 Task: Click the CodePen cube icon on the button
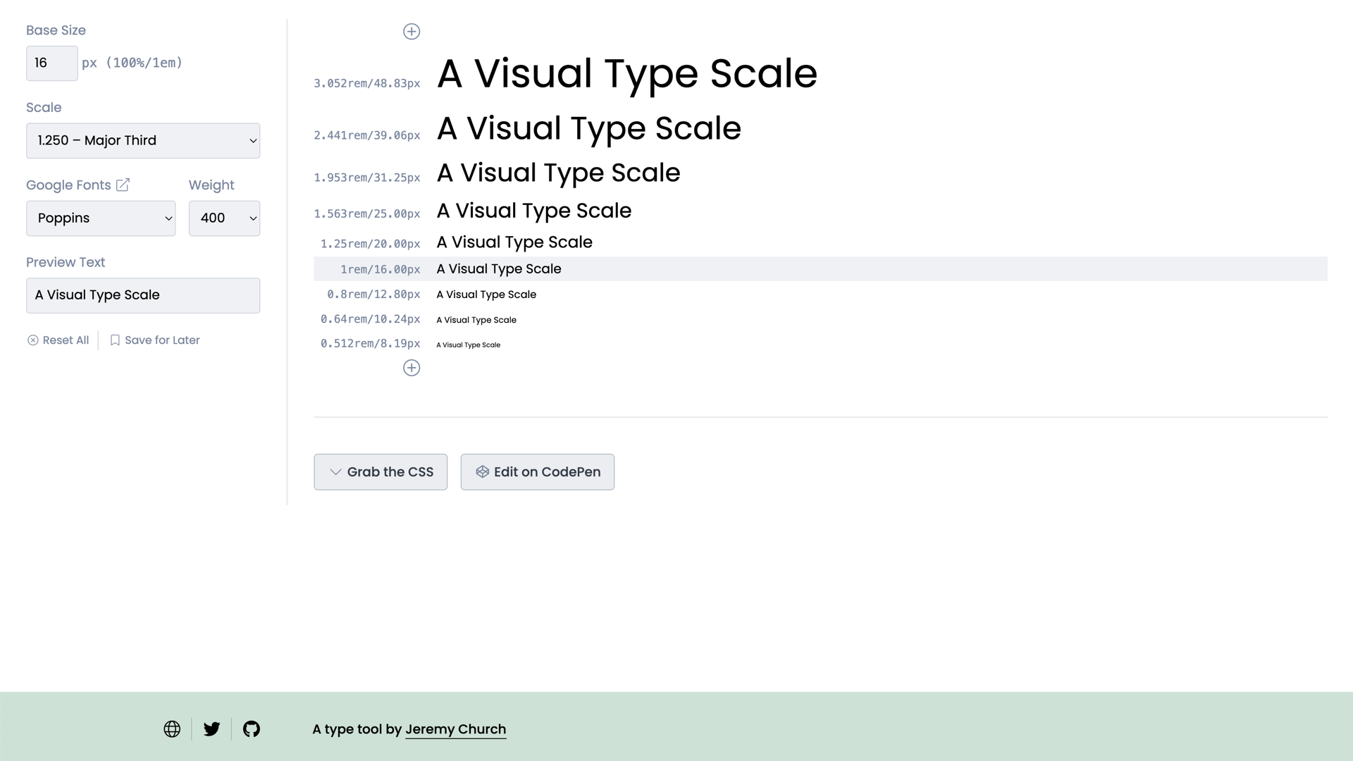coord(483,472)
